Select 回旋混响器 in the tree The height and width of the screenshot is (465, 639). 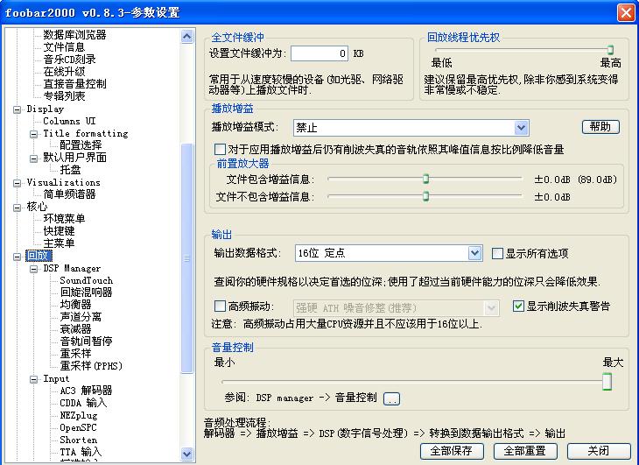pyautogui.click(x=86, y=292)
